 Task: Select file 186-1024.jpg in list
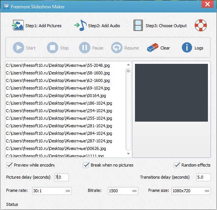59,103
